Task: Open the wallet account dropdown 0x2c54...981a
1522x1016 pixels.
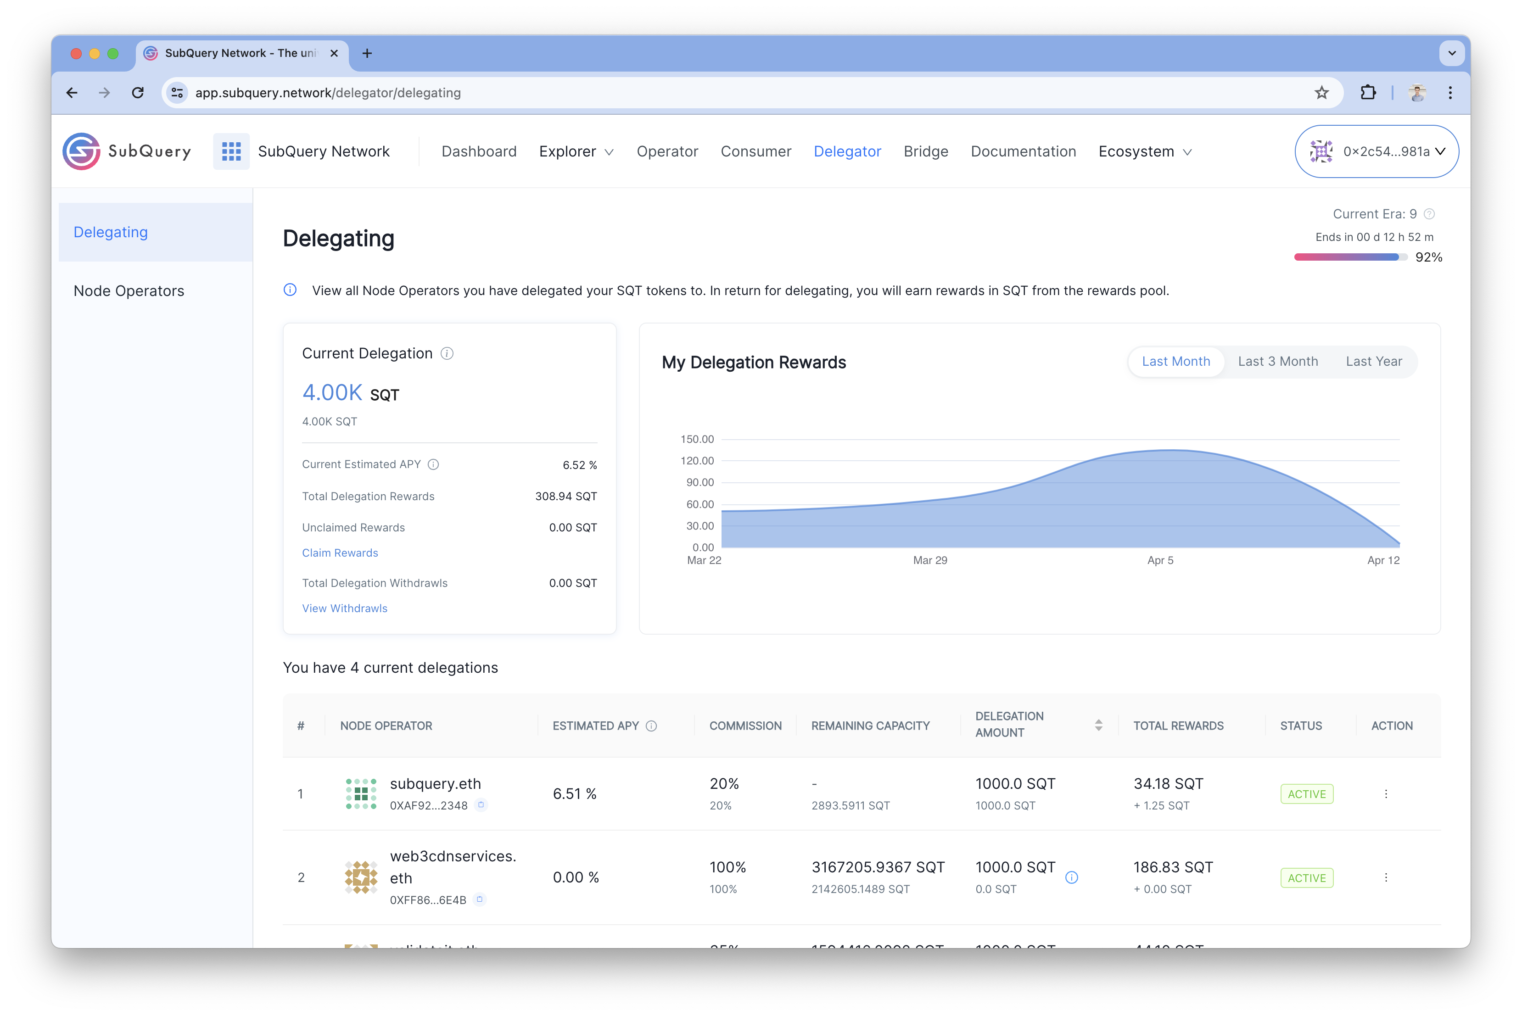Action: [x=1376, y=151]
